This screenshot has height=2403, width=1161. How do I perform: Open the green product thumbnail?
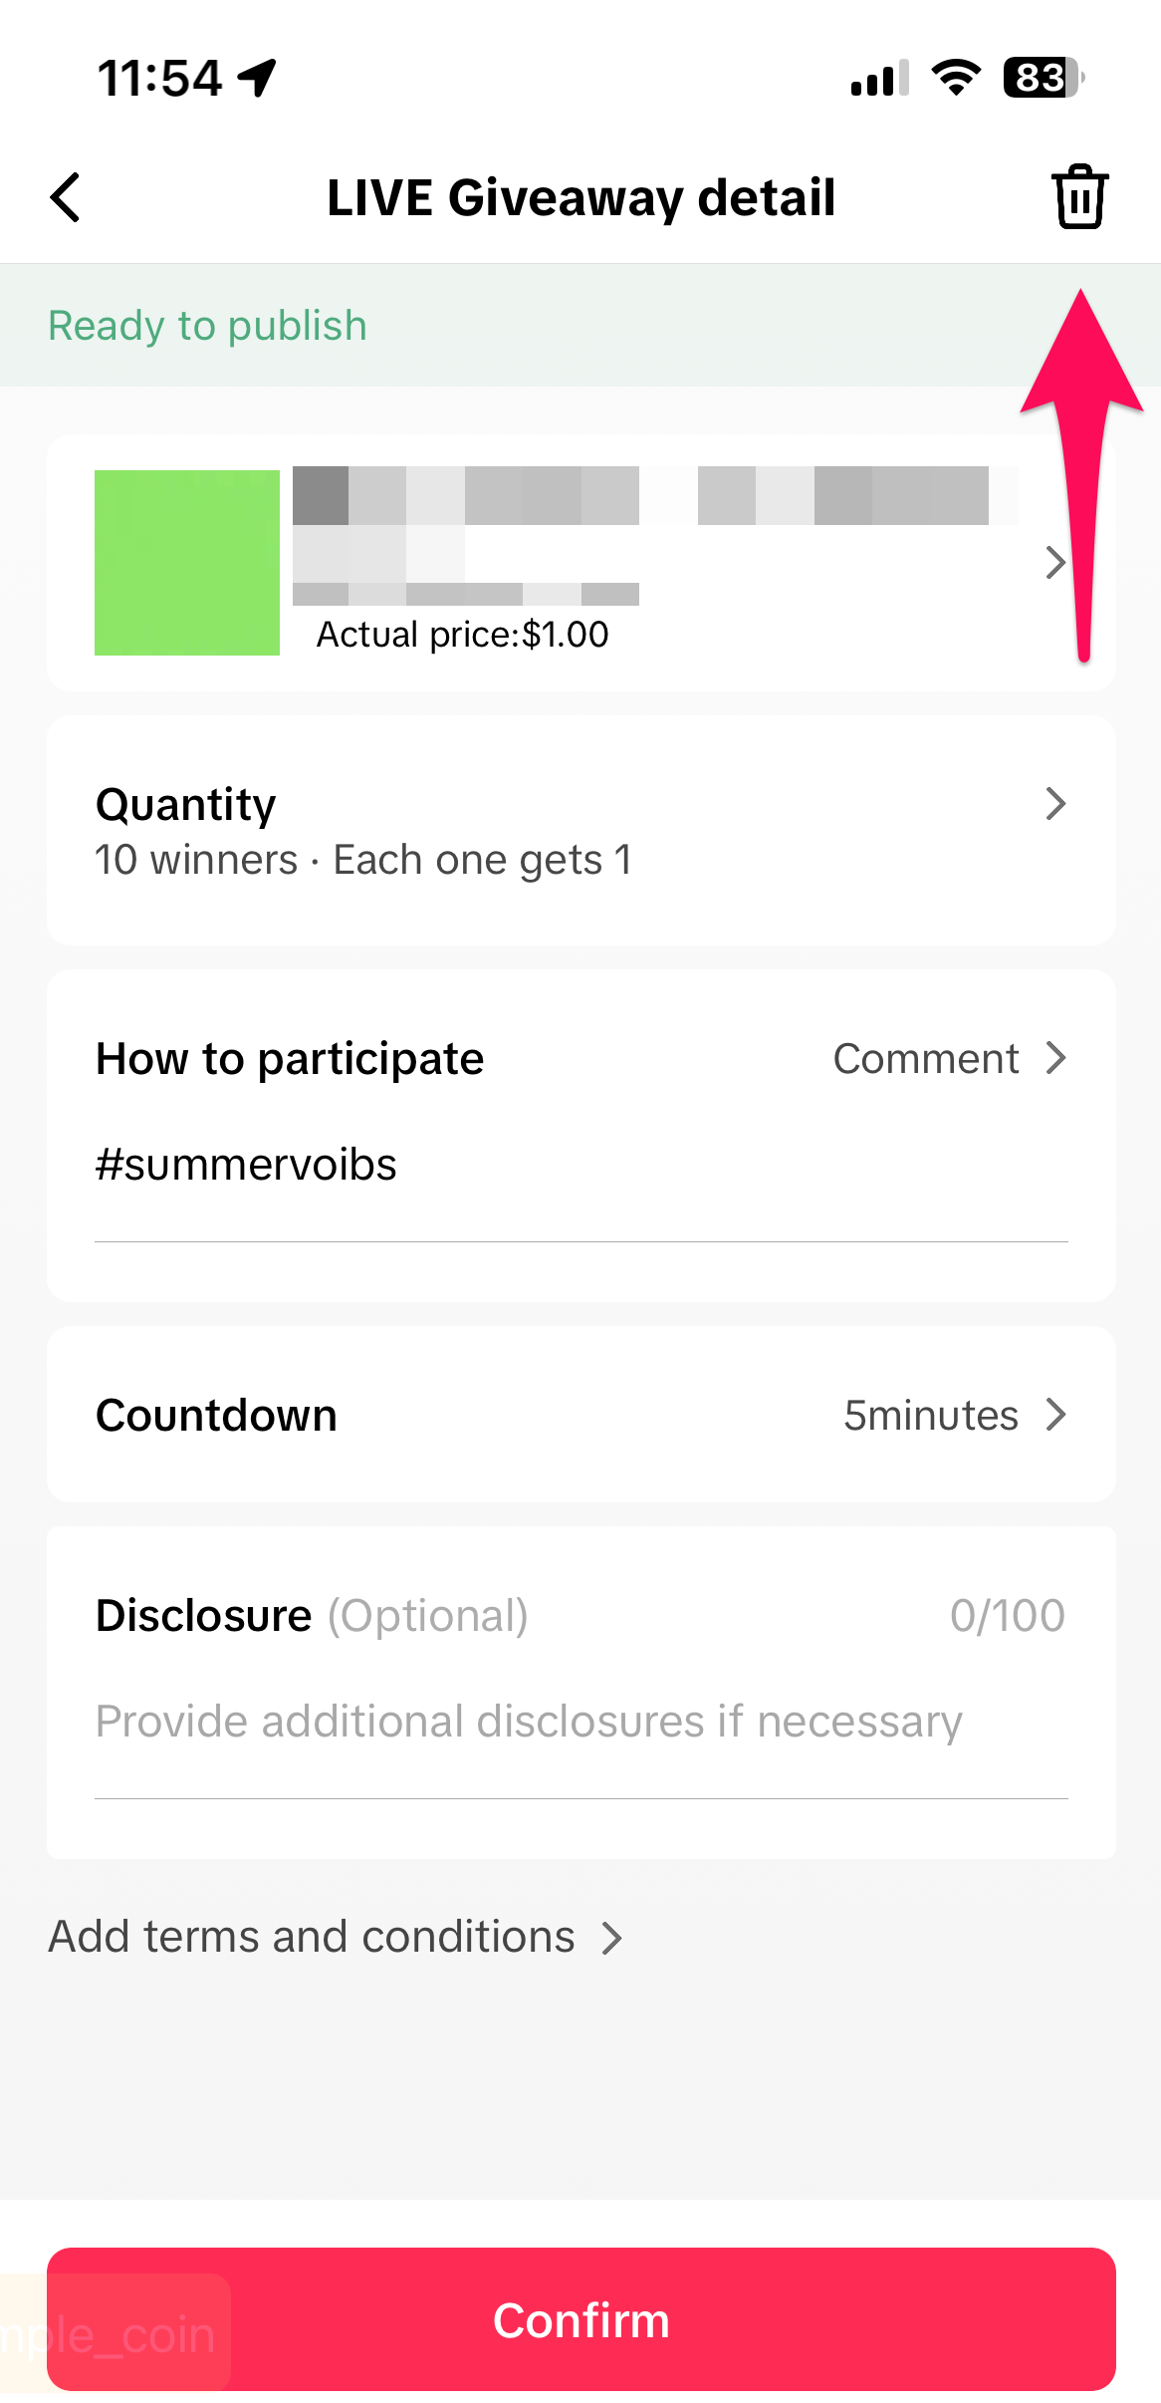click(187, 563)
